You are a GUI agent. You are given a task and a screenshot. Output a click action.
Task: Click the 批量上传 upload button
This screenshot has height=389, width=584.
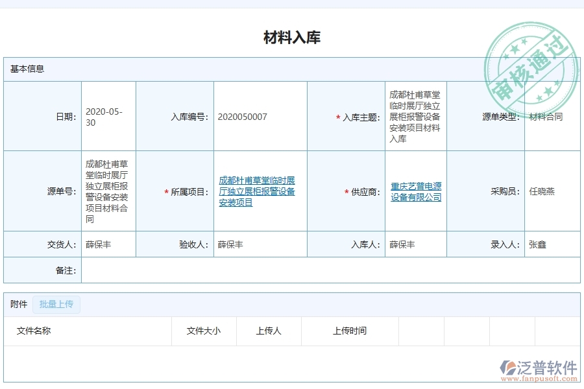(x=56, y=305)
